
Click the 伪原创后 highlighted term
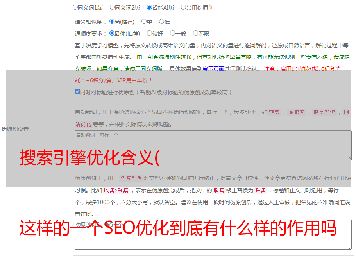[x=131, y=178]
